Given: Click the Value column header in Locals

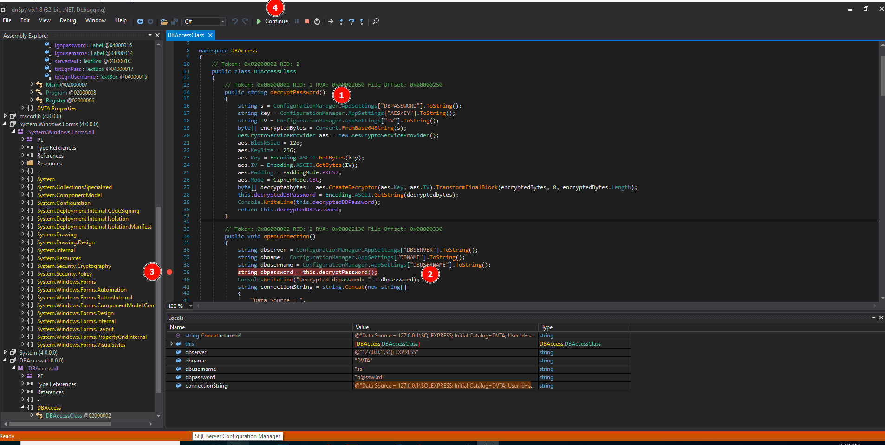Looking at the screenshot, I should pyautogui.click(x=445, y=327).
